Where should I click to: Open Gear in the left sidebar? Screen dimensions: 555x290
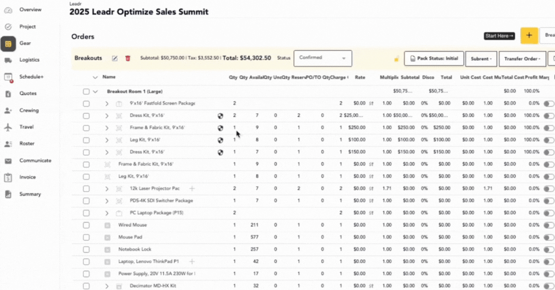tap(8, 43)
